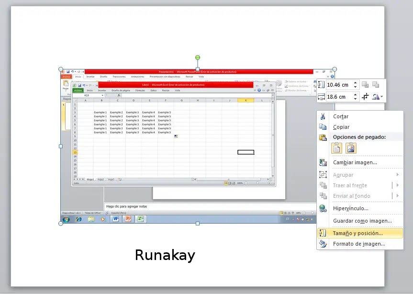413x294 pixels.
Task: Click Send Backward icon in mini toolbar
Action: click(x=376, y=85)
